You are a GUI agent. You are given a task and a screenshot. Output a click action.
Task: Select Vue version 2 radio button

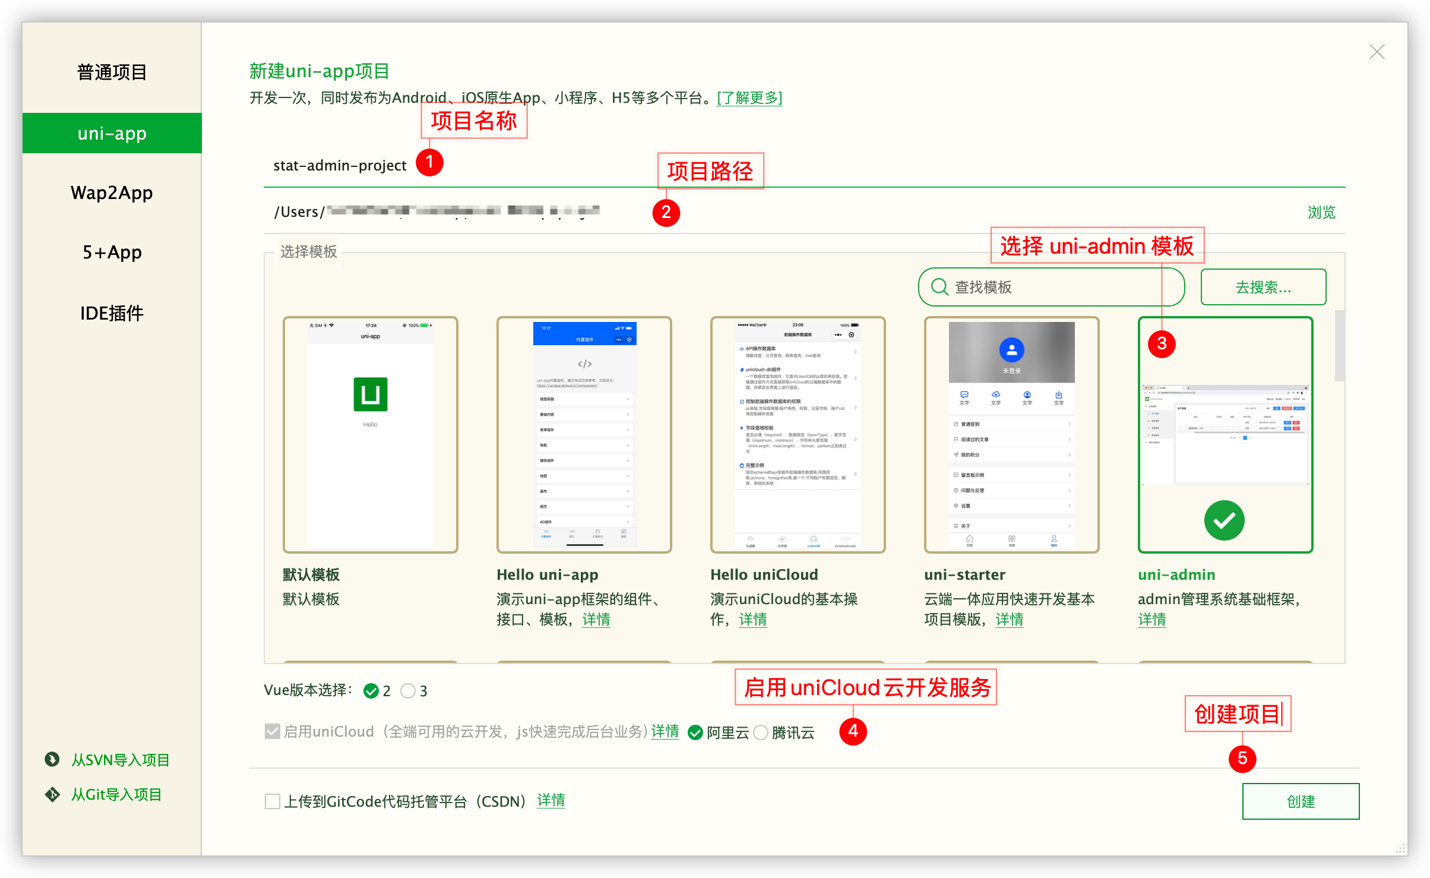point(371,691)
